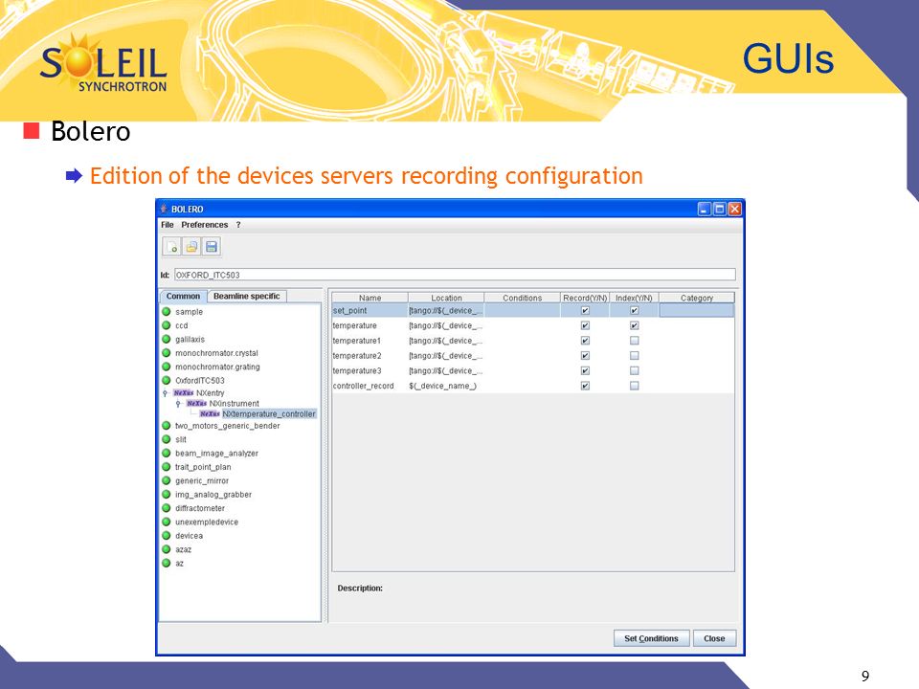Click the green circle icon beside sample
The height and width of the screenshot is (689, 919).
[167, 312]
